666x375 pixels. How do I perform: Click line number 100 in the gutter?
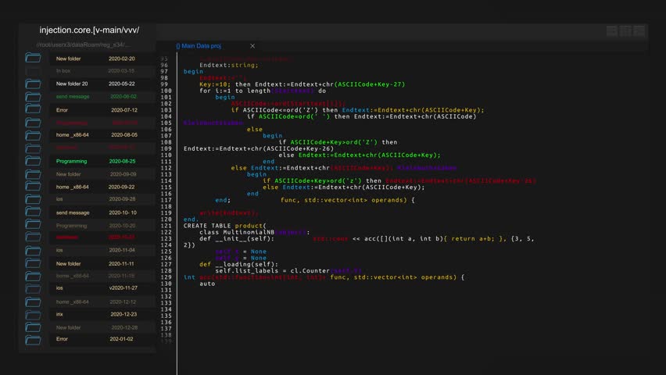(166, 91)
